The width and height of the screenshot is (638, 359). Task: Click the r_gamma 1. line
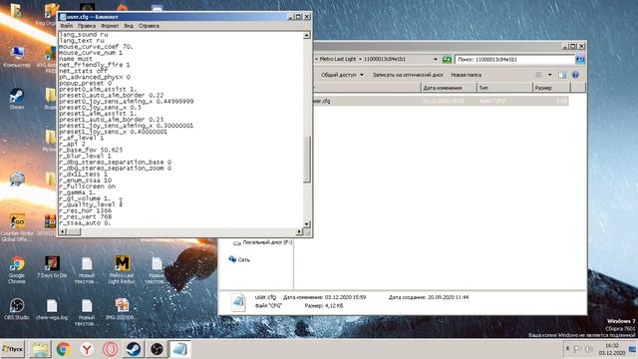click(78, 192)
